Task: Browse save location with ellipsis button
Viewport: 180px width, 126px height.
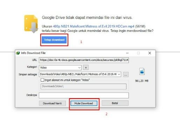Action: tap(126, 75)
